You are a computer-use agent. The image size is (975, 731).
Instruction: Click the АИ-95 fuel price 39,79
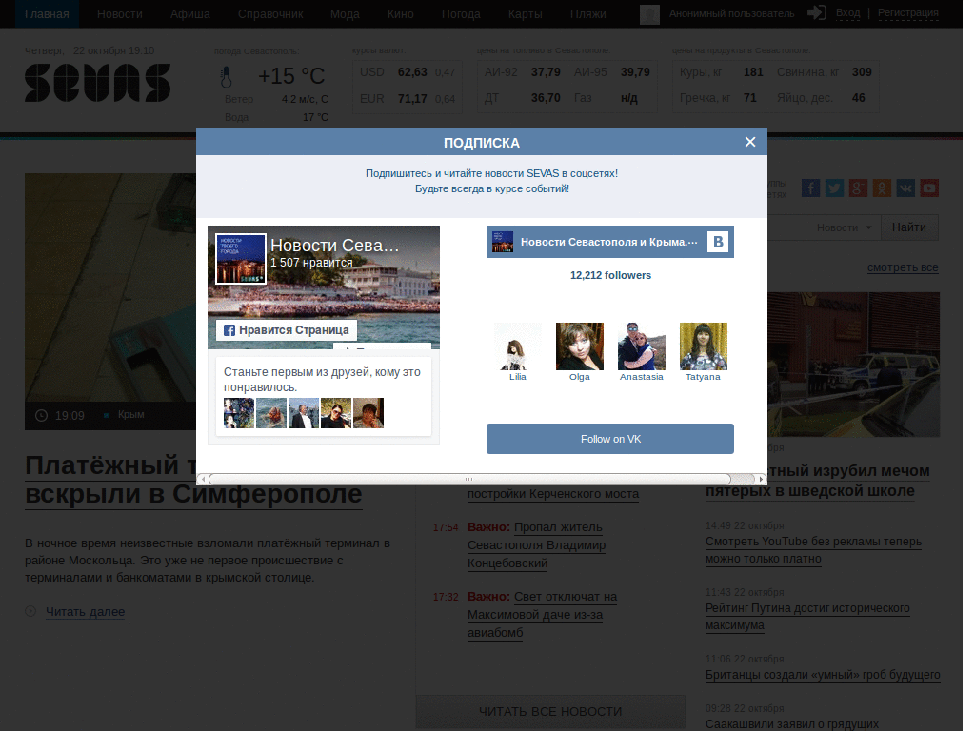pos(635,72)
